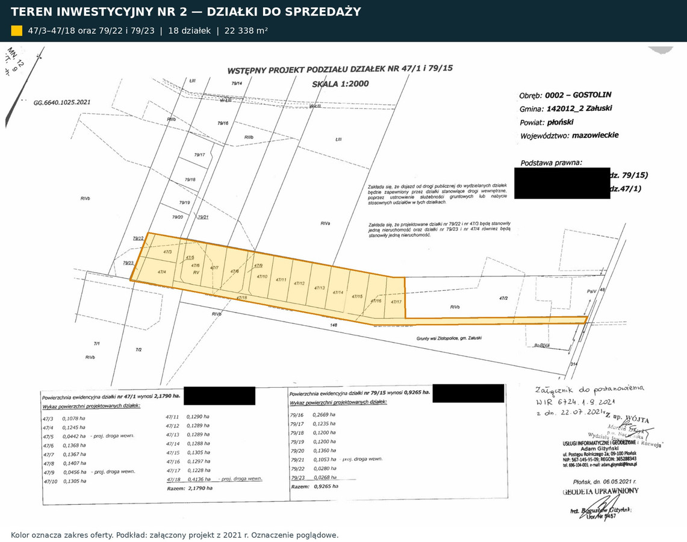The image size is (687, 542).
Task: Click the "Podstawa prawna:" label
Action: click(551, 163)
